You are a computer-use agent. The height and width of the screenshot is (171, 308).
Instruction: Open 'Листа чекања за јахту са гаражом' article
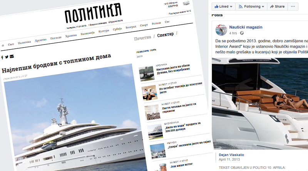179,108
